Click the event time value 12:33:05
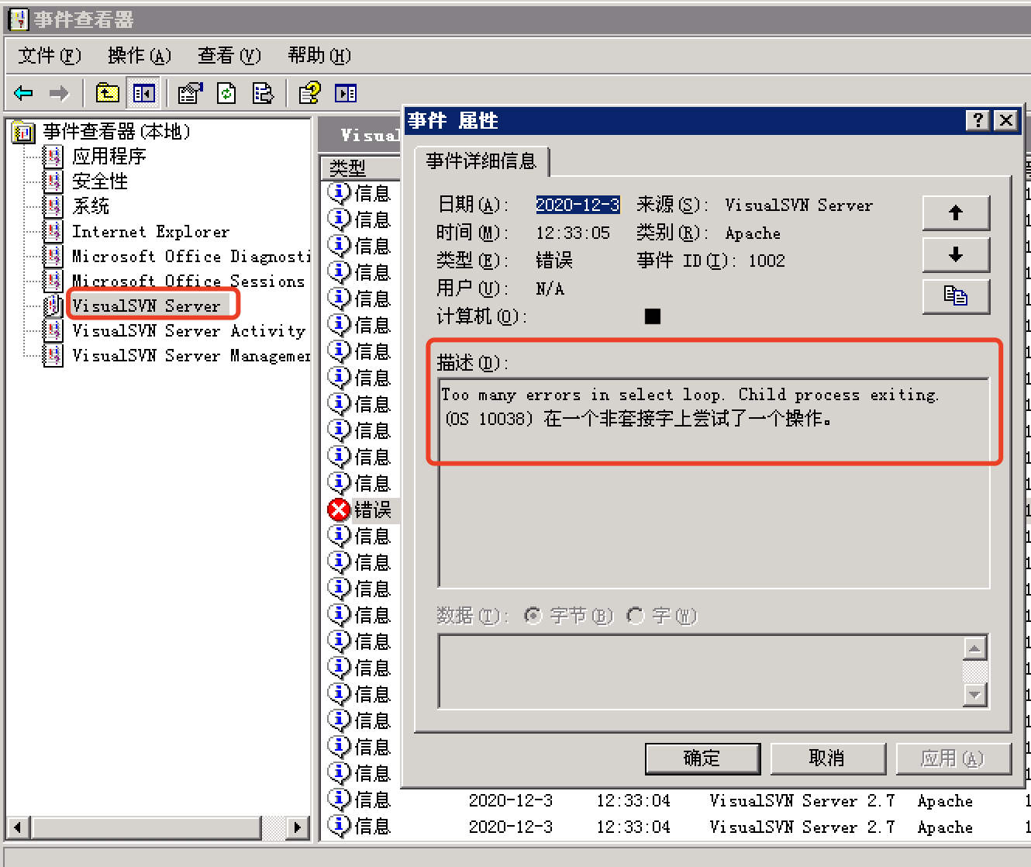Viewport: 1031px width, 867px height. click(x=573, y=233)
